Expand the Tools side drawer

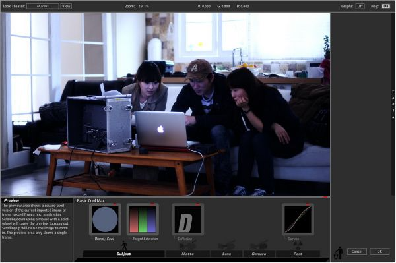(393, 104)
